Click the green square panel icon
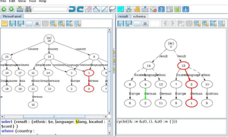 (177, 9)
